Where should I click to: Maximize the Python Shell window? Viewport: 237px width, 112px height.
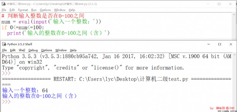(x=220, y=44)
